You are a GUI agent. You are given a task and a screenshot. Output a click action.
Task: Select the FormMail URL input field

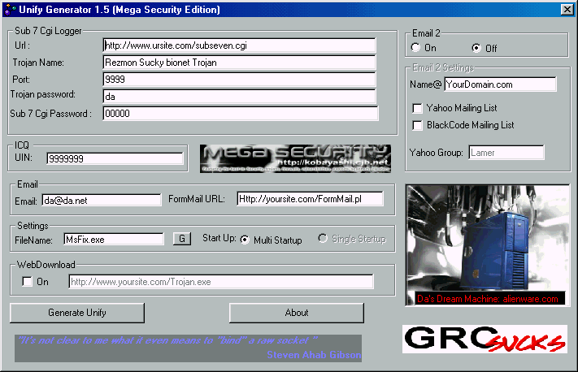[309, 200]
